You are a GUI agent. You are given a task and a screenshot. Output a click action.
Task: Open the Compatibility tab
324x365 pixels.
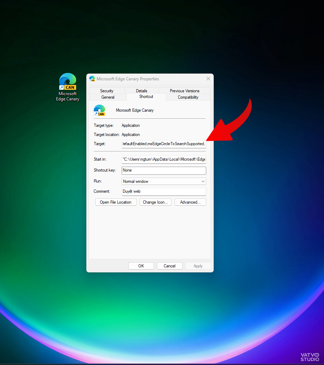point(188,97)
